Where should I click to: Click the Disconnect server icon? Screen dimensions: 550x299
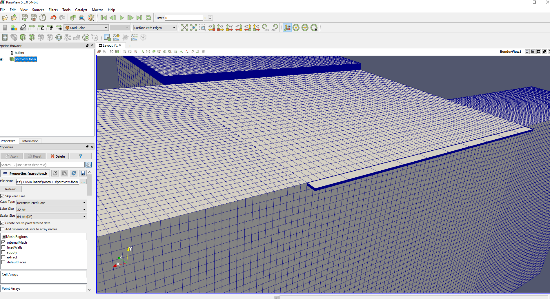[34, 18]
